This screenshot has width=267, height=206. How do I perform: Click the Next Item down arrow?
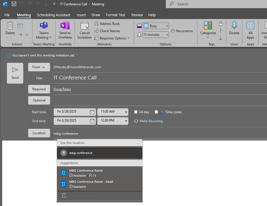pyautogui.click(x=46, y=4)
